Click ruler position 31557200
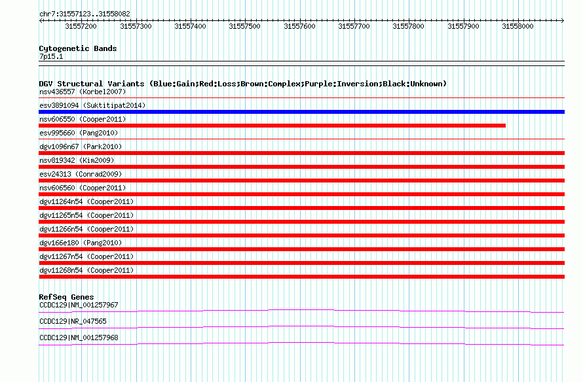Screen dimensions: 583x382 tap(81, 26)
